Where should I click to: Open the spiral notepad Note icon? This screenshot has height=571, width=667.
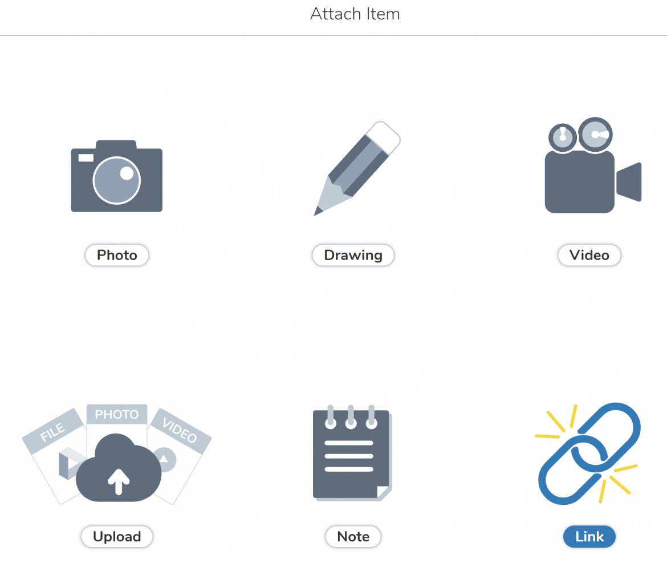(x=353, y=453)
